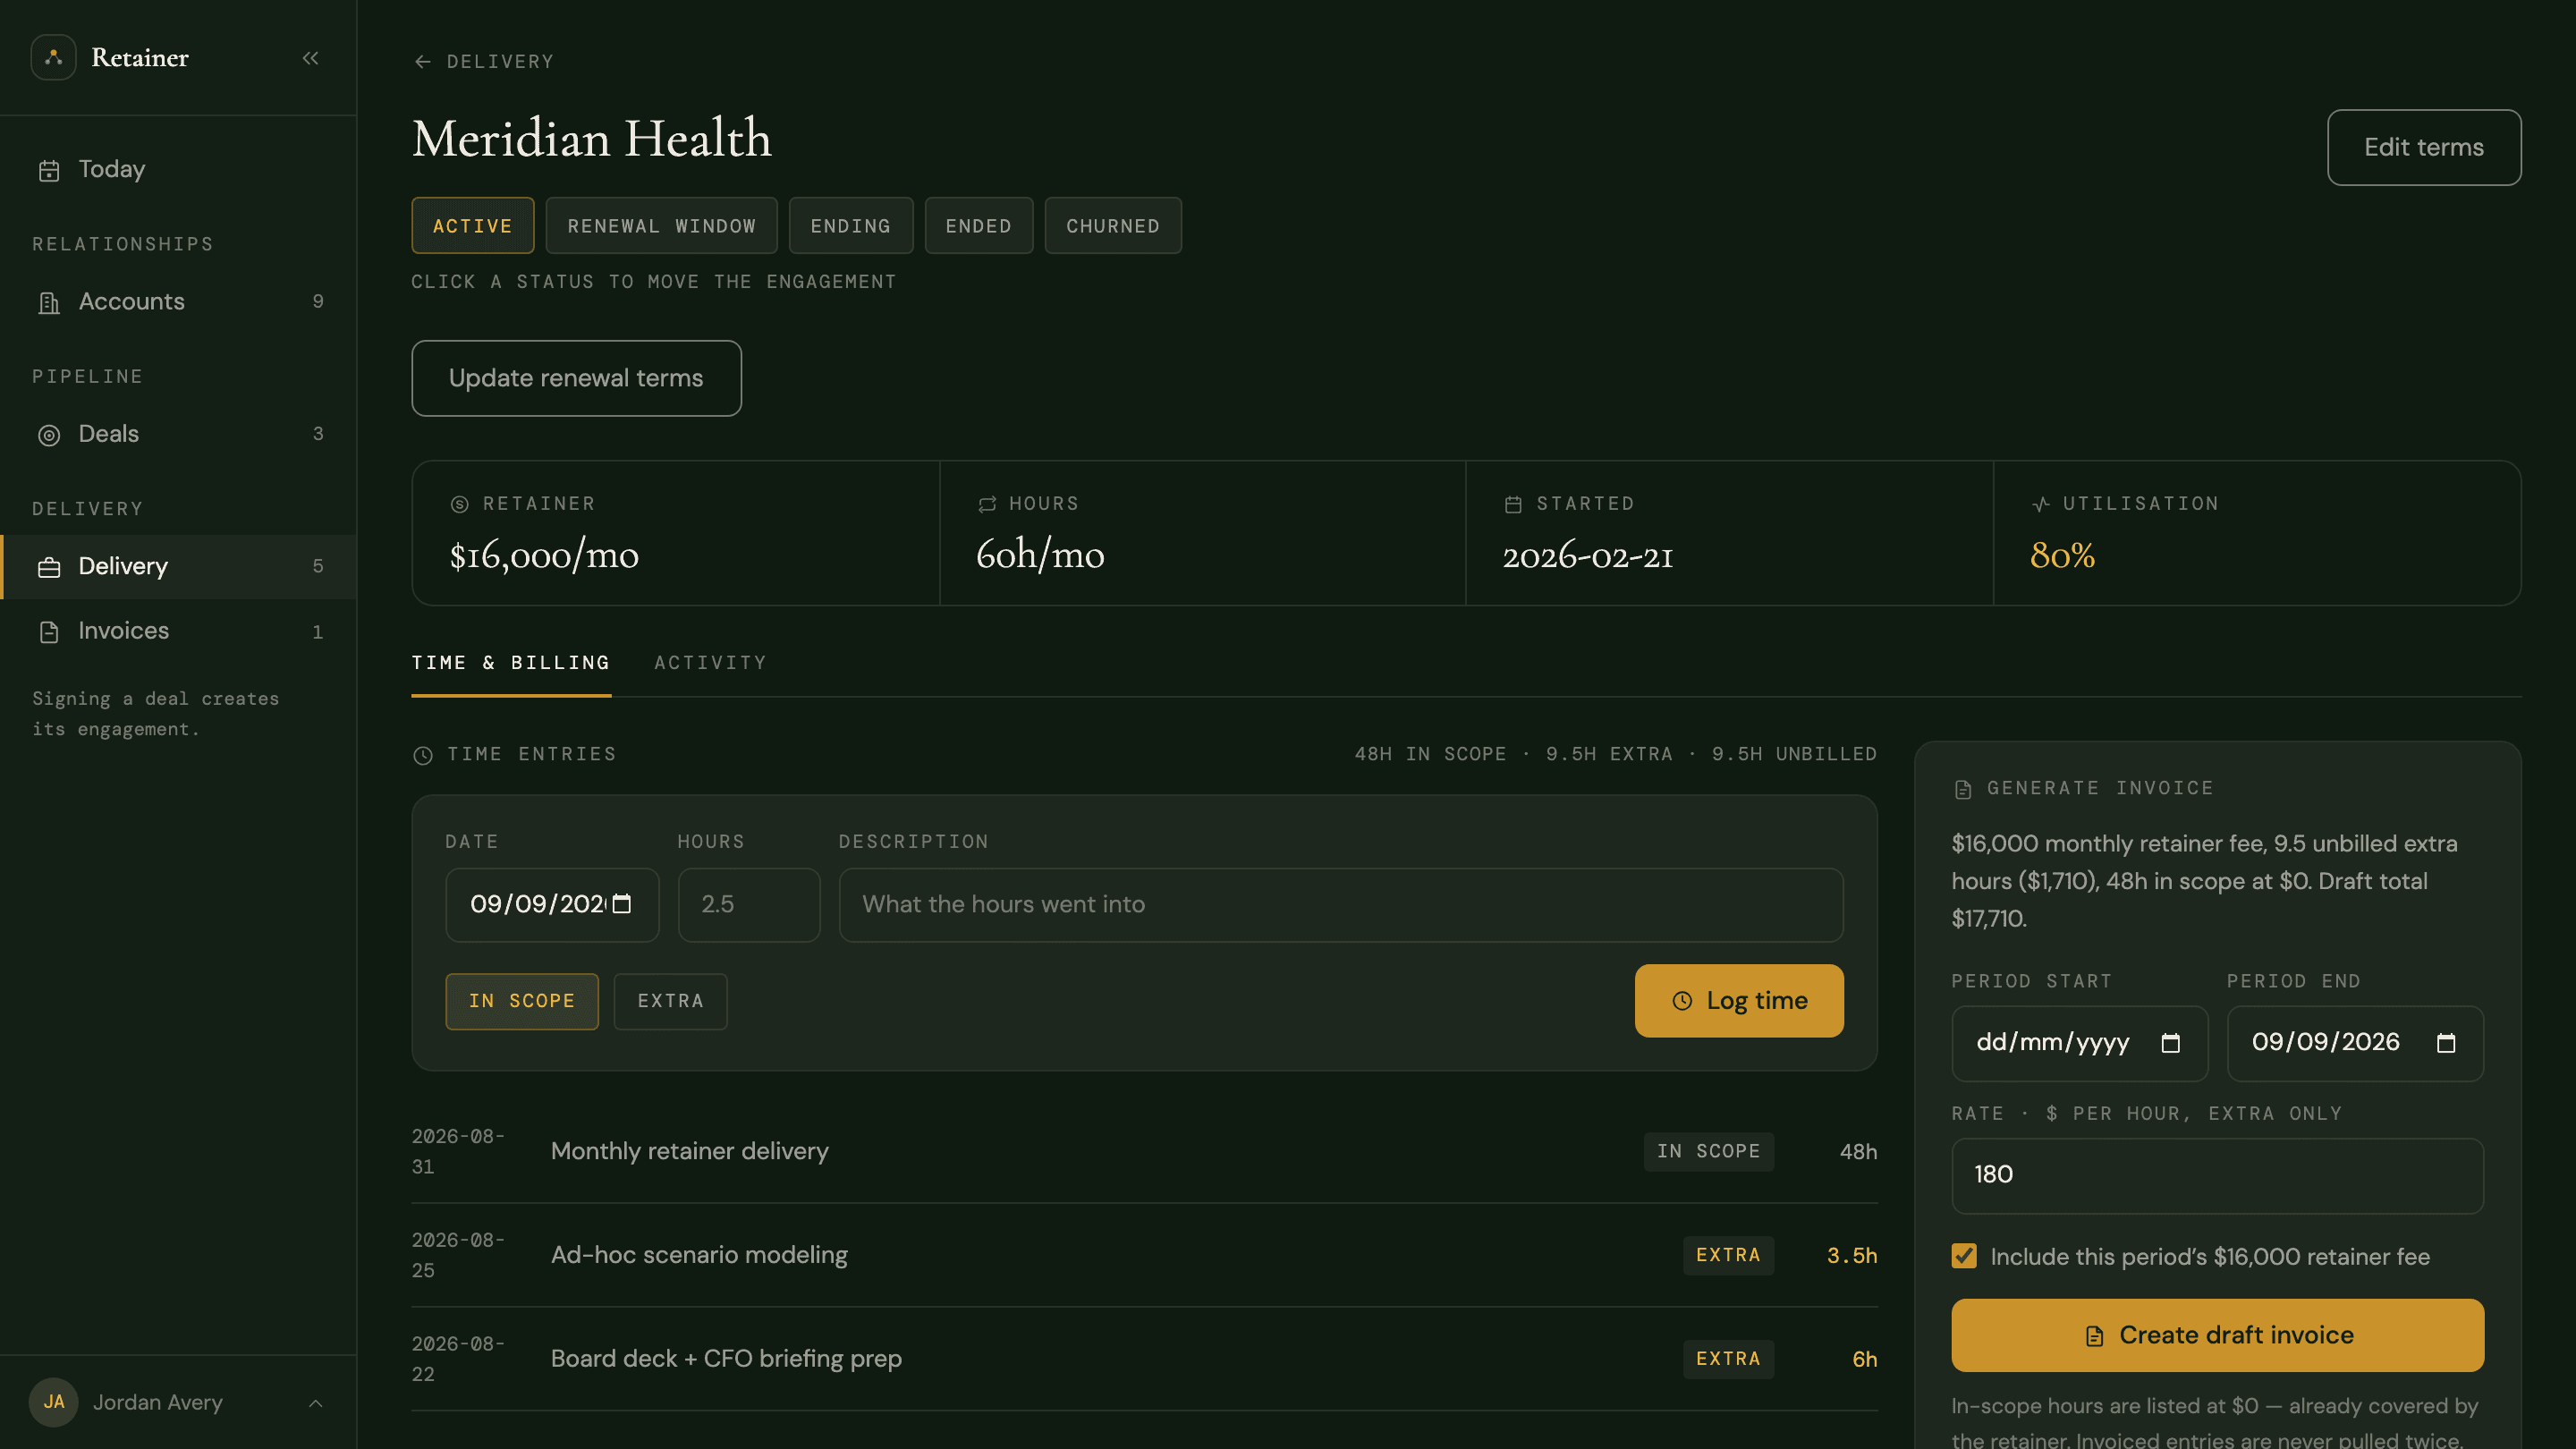
Task: Click the time entry Date field
Action: [552, 905]
